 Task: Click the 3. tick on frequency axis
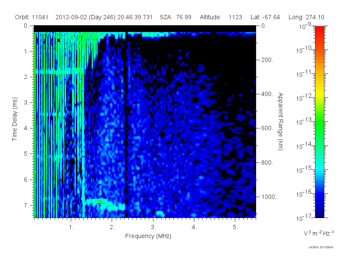click(153, 227)
